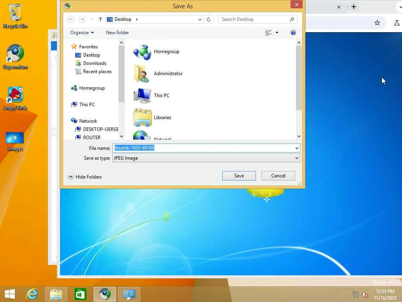
Task: Change your view icon
Action: coord(269,33)
